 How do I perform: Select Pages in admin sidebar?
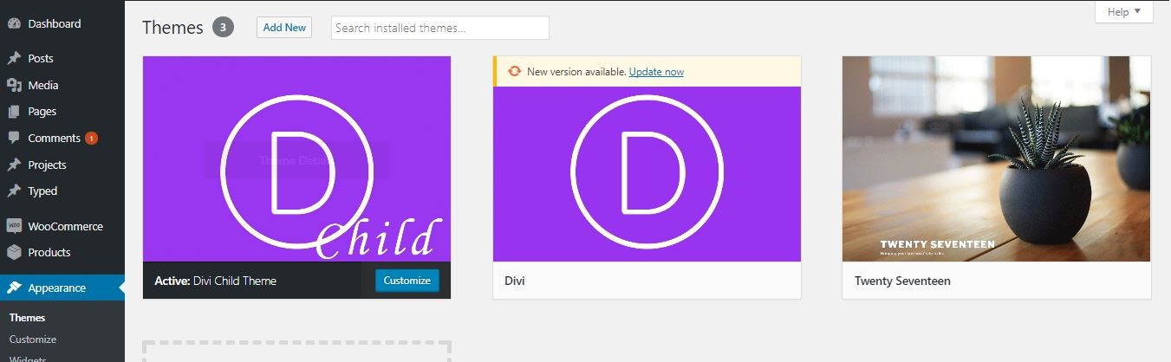pyautogui.click(x=62, y=112)
